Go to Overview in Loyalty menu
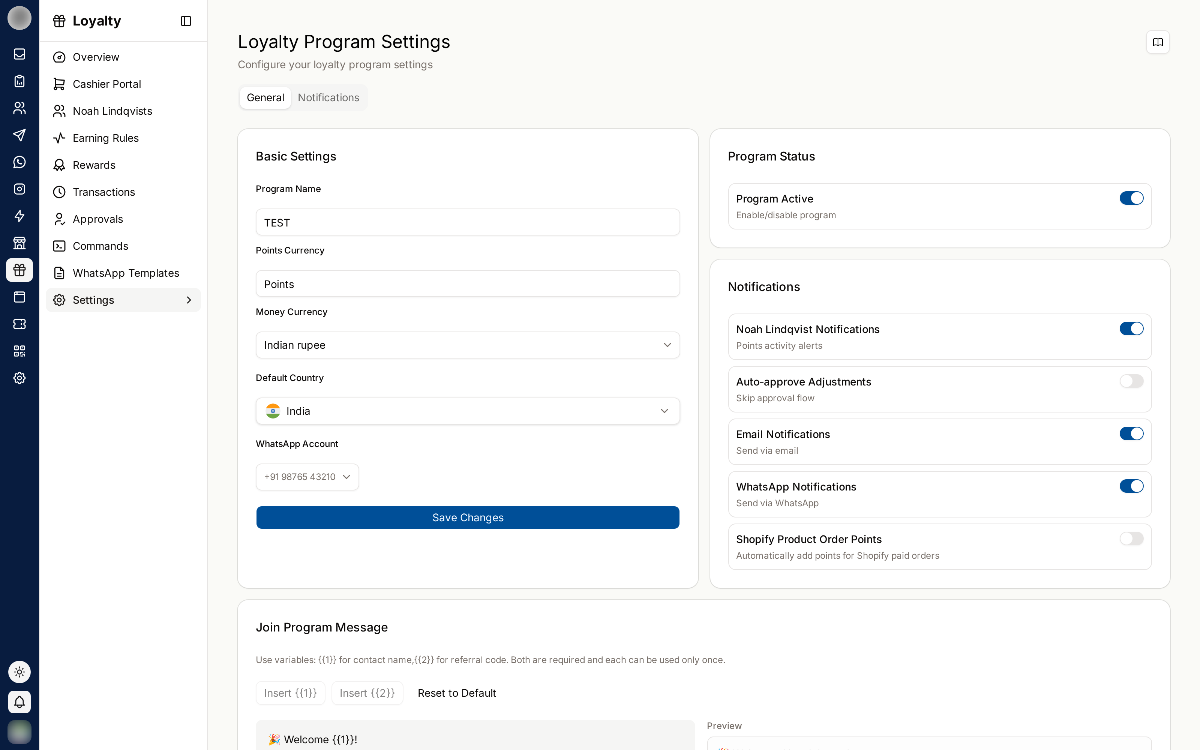The image size is (1200, 750). tap(123, 57)
